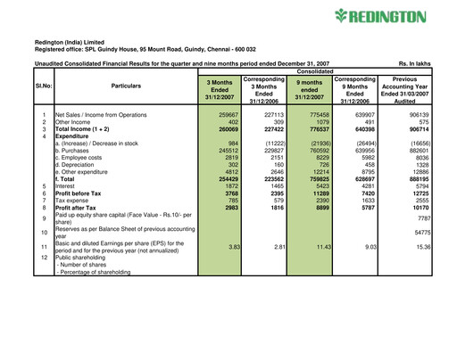This screenshot has height=353, width=457.
Task: Click expenditure total value 628697
Action: coord(365,179)
